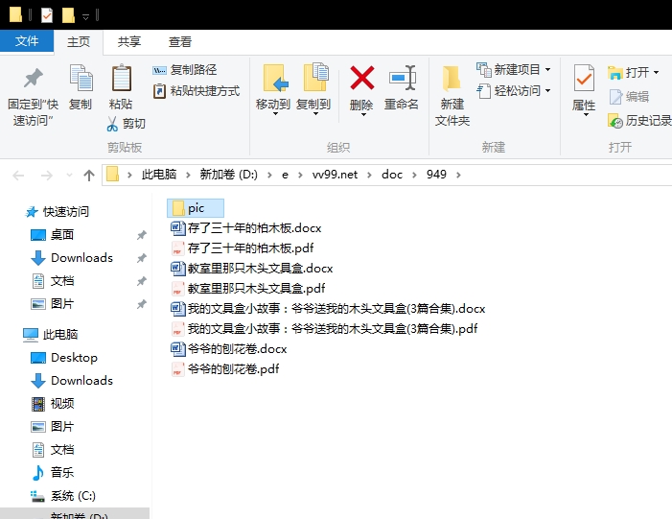The image size is (672, 519).
Task: Click the Edit (编辑) button
Action: coord(629,97)
